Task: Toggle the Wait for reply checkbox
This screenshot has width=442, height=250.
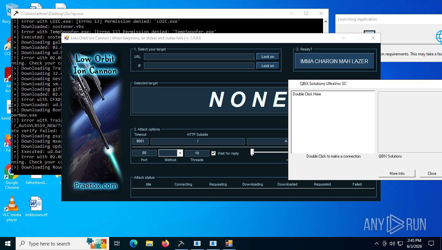Action: click(213, 153)
